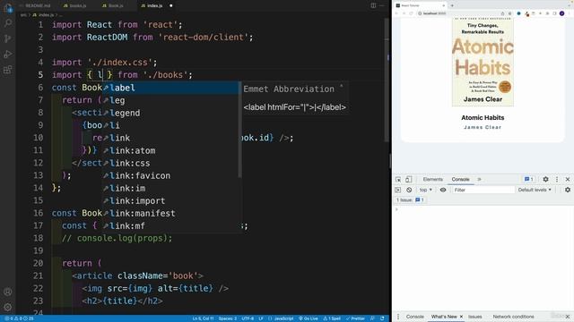The image size is (574, 322).
Task: Switch to Book.js editor tab
Action: [113, 5]
